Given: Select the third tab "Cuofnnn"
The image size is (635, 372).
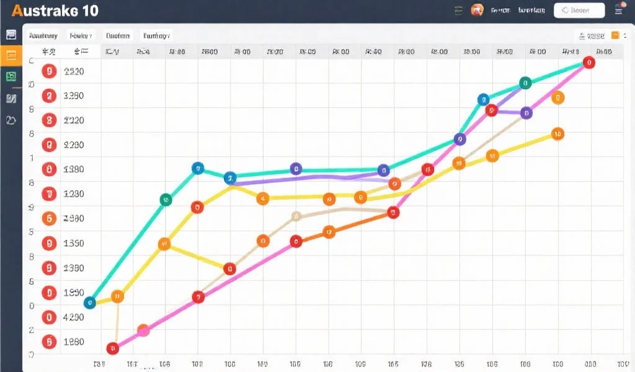Looking at the screenshot, I should [118, 36].
